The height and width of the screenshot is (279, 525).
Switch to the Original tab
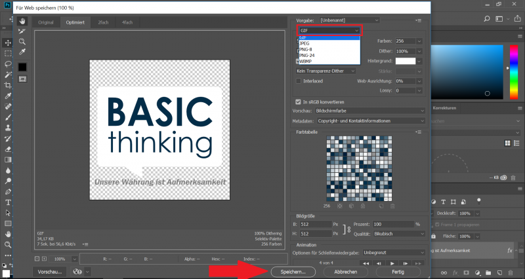[46, 22]
